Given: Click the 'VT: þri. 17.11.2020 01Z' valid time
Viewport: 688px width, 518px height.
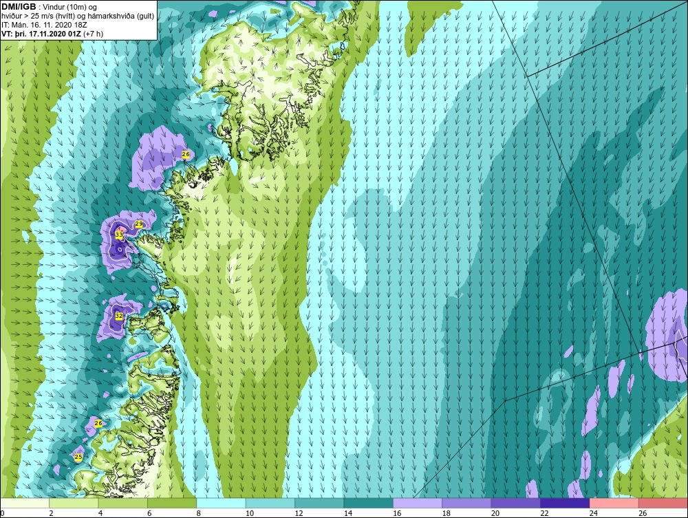Looking at the screenshot, I should click(x=41, y=34).
